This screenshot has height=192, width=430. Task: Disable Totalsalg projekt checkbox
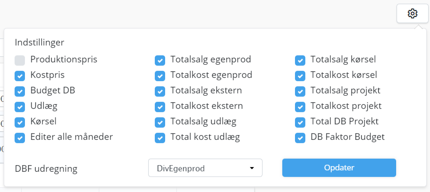tap(300, 92)
